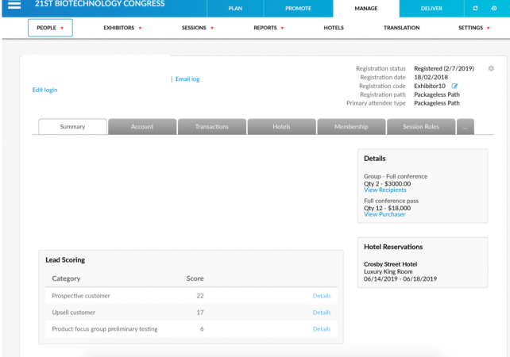
Task: Open the Sessions dropdown menu
Action: pos(199,28)
